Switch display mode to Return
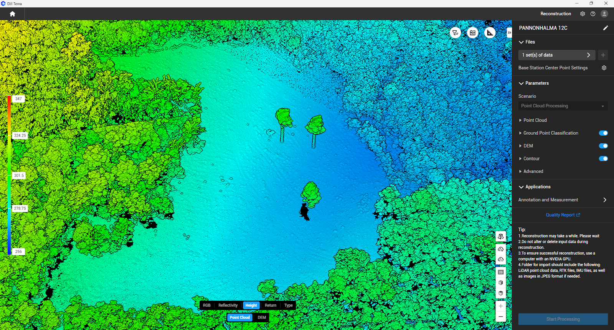 [x=271, y=305]
